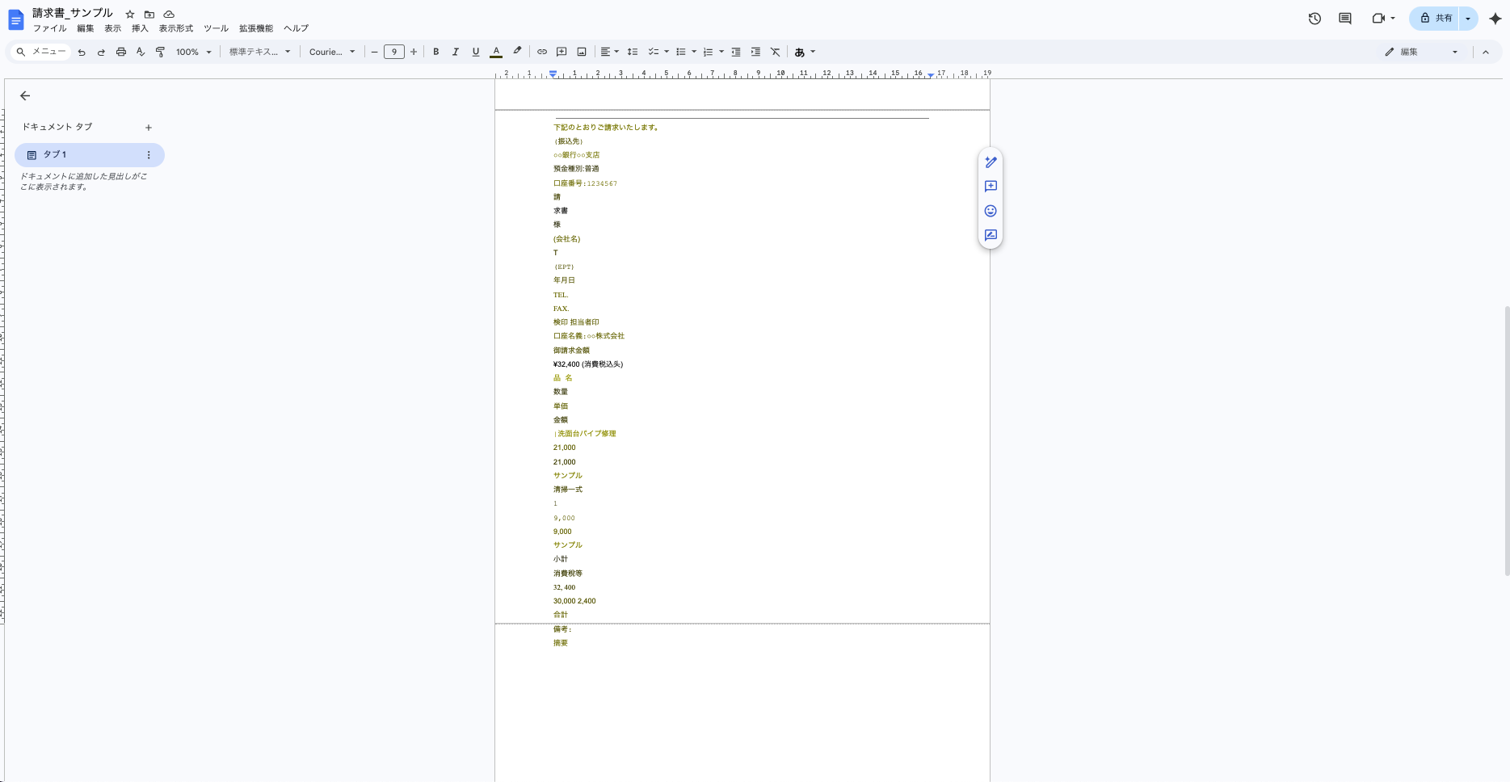Click the 共有 share button
Screen dimensions: 1510x782
click(x=1435, y=19)
